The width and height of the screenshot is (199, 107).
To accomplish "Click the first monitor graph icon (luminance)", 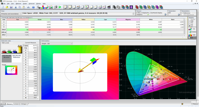I will (65, 7).
